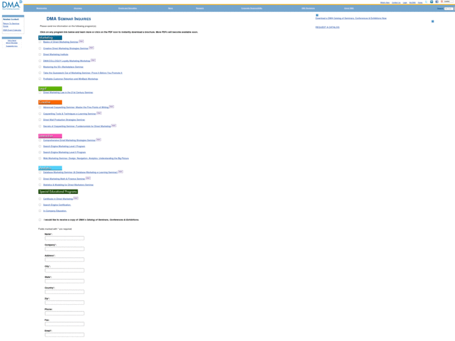The height and width of the screenshot is (341, 455).
Task: Open Events and Education nav menu
Action: [x=128, y=8]
